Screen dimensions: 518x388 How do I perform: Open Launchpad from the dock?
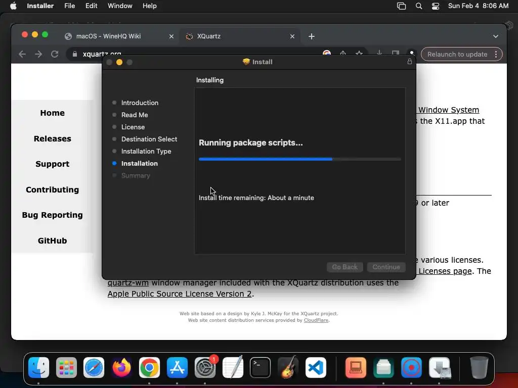point(66,367)
